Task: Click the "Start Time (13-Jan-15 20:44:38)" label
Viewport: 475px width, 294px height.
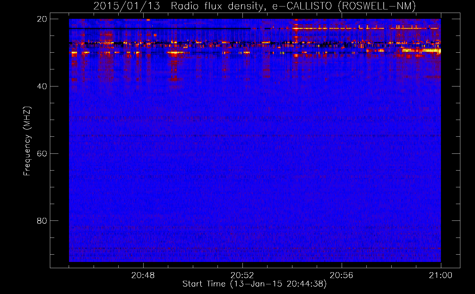Action: [x=255, y=284]
